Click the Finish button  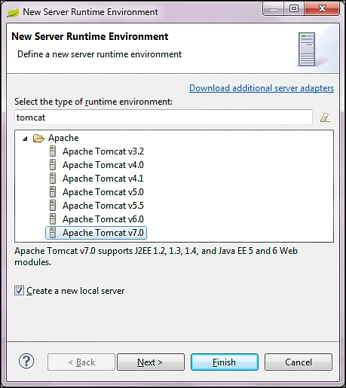click(x=225, y=362)
